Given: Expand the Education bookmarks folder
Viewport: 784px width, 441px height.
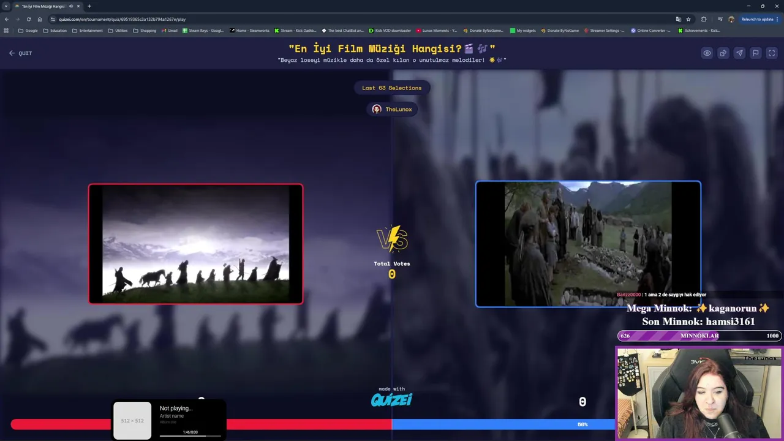Looking at the screenshot, I should (x=55, y=30).
